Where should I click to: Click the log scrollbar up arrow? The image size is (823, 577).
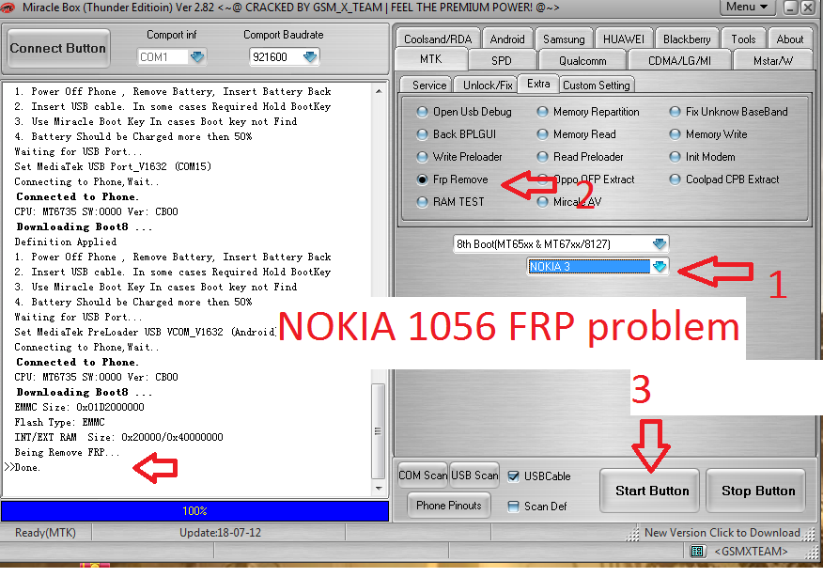point(379,91)
